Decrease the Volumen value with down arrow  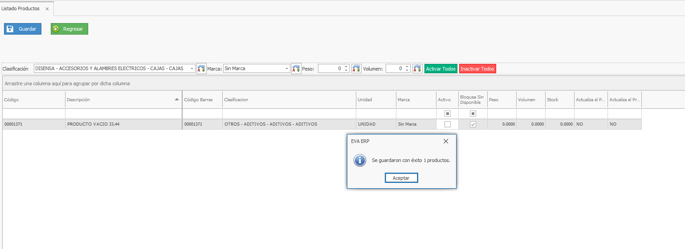point(407,71)
